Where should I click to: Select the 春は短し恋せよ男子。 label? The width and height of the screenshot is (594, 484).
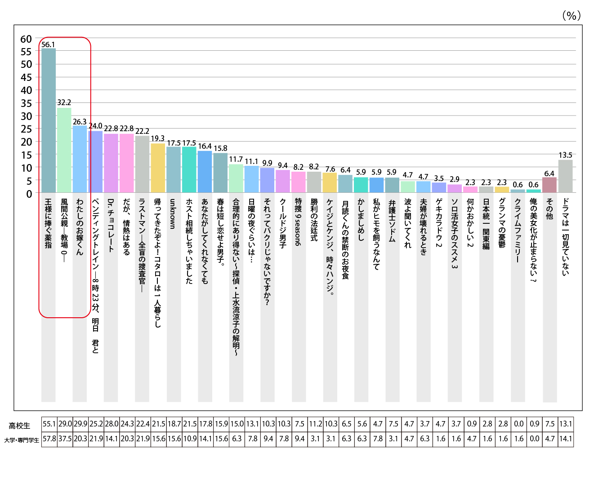point(220,232)
